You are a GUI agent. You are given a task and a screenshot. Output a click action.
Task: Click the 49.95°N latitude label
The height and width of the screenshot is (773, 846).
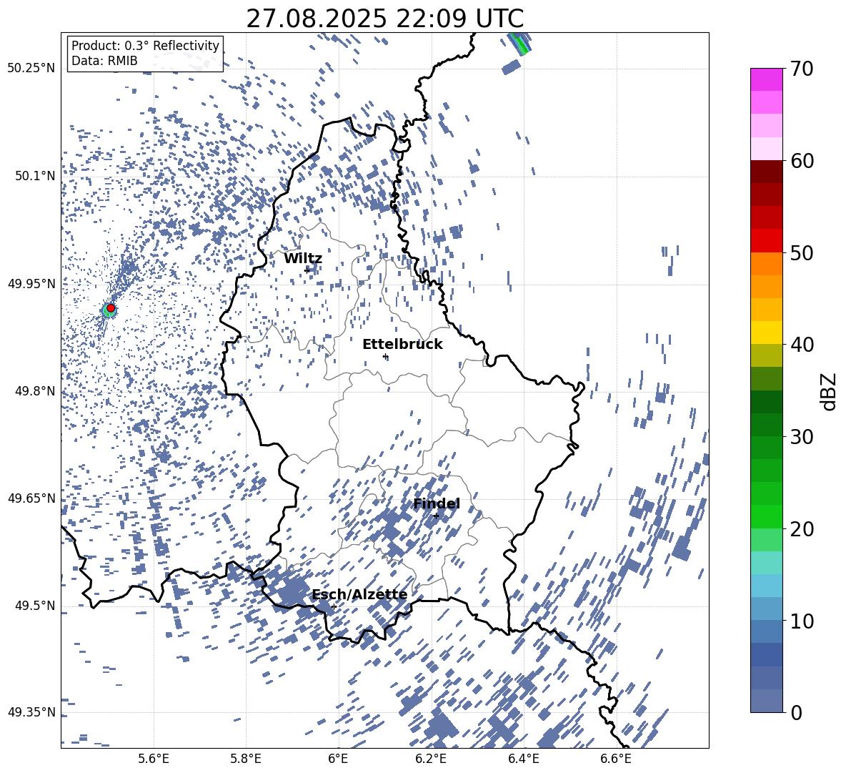coord(31,284)
